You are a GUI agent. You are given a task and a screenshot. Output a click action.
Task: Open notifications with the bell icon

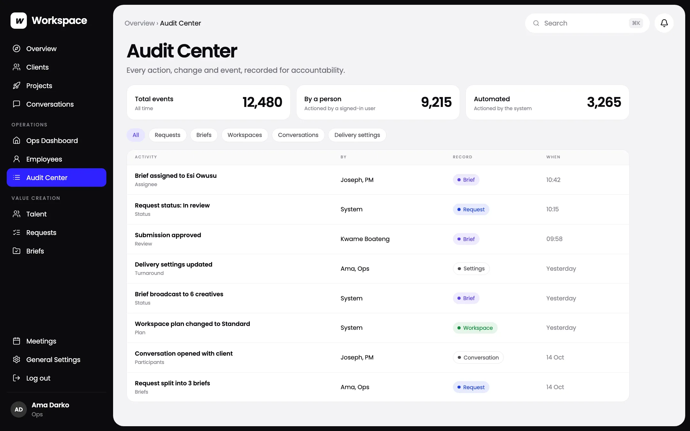point(664,23)
